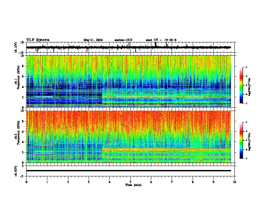This screenshot has height=204, width=264.
Task: Click time axis tick label '4'
Action: [110, 182]
